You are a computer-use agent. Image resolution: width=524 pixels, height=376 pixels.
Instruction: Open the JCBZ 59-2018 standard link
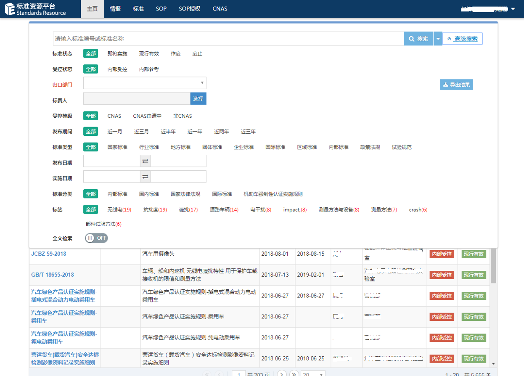tap(49, 254)
